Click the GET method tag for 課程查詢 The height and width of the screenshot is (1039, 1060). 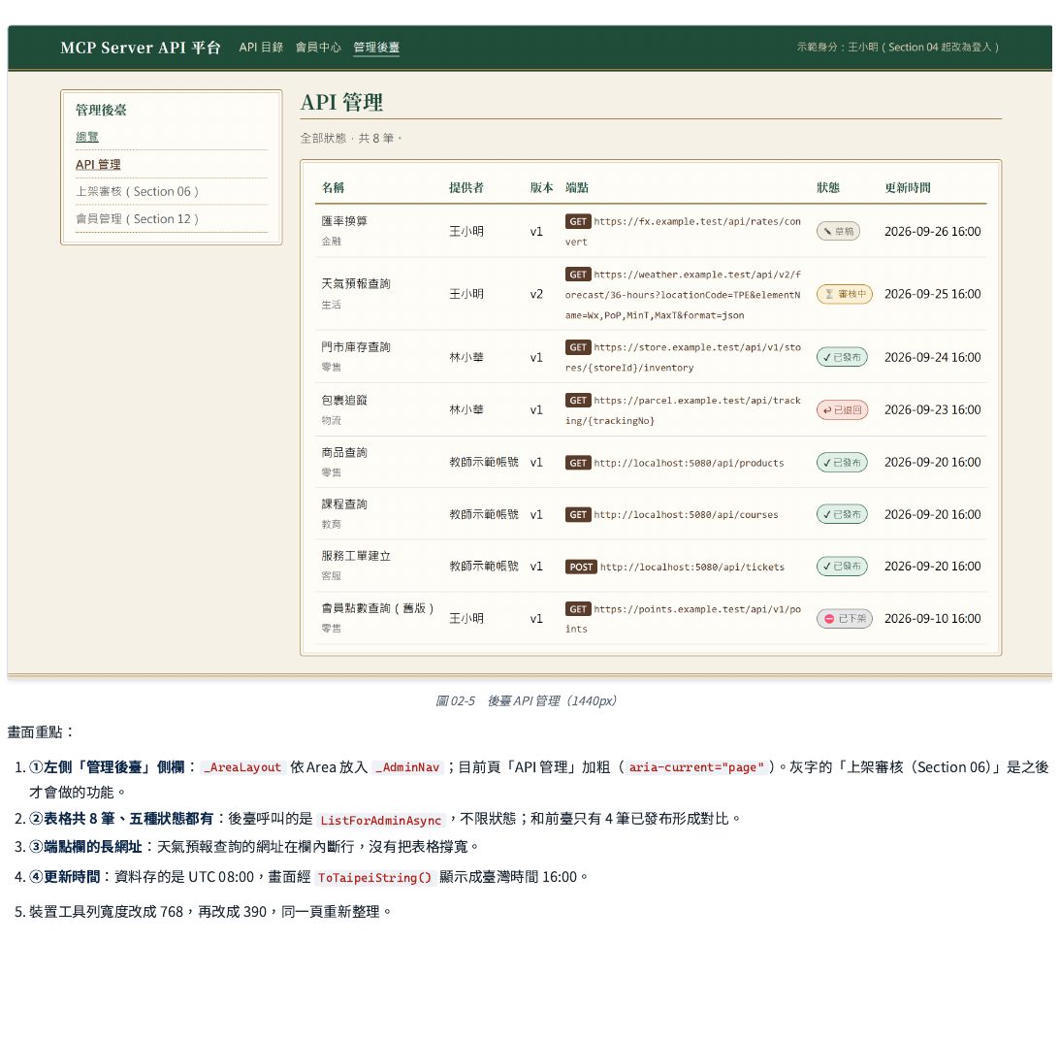(578, 515)
